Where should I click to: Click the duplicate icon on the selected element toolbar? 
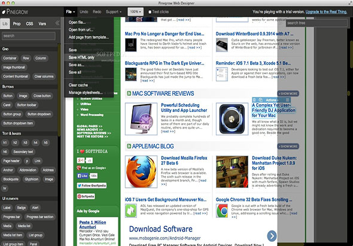coord(261,100)
